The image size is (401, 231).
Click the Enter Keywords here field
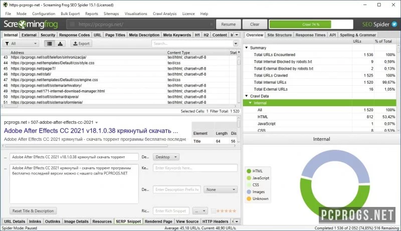click(x=195, y=168)
